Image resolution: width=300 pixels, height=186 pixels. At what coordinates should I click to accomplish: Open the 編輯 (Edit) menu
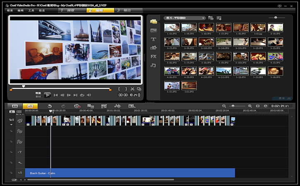point(20,10)
